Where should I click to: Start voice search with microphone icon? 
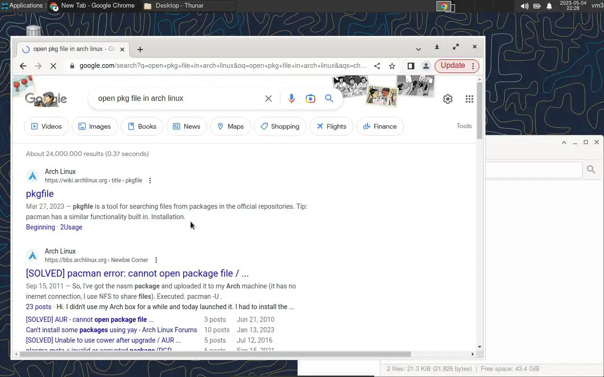pos(292,98)
